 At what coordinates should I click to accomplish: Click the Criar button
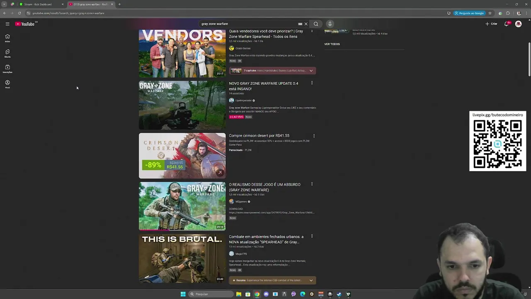(492, 24)
